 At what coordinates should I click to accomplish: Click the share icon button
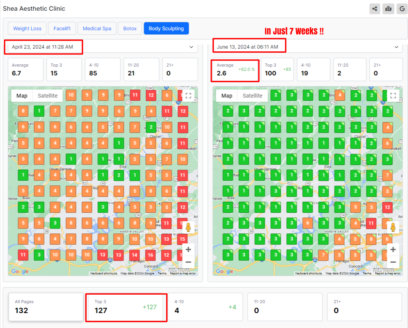point(375,9)
